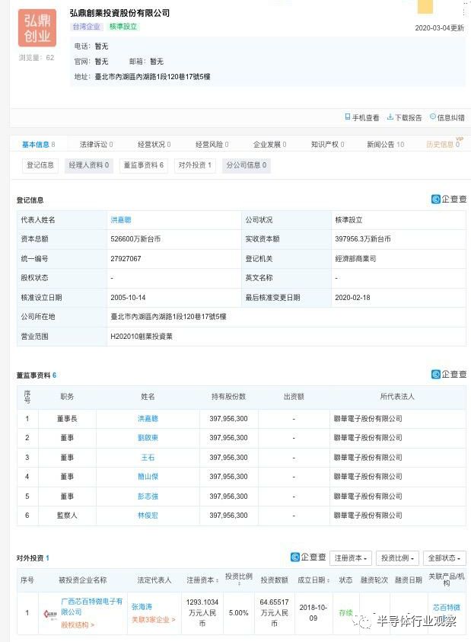Switch to 经营风险 tab
The height and width of the screenshot is (642, 471).
coord(212,145)
